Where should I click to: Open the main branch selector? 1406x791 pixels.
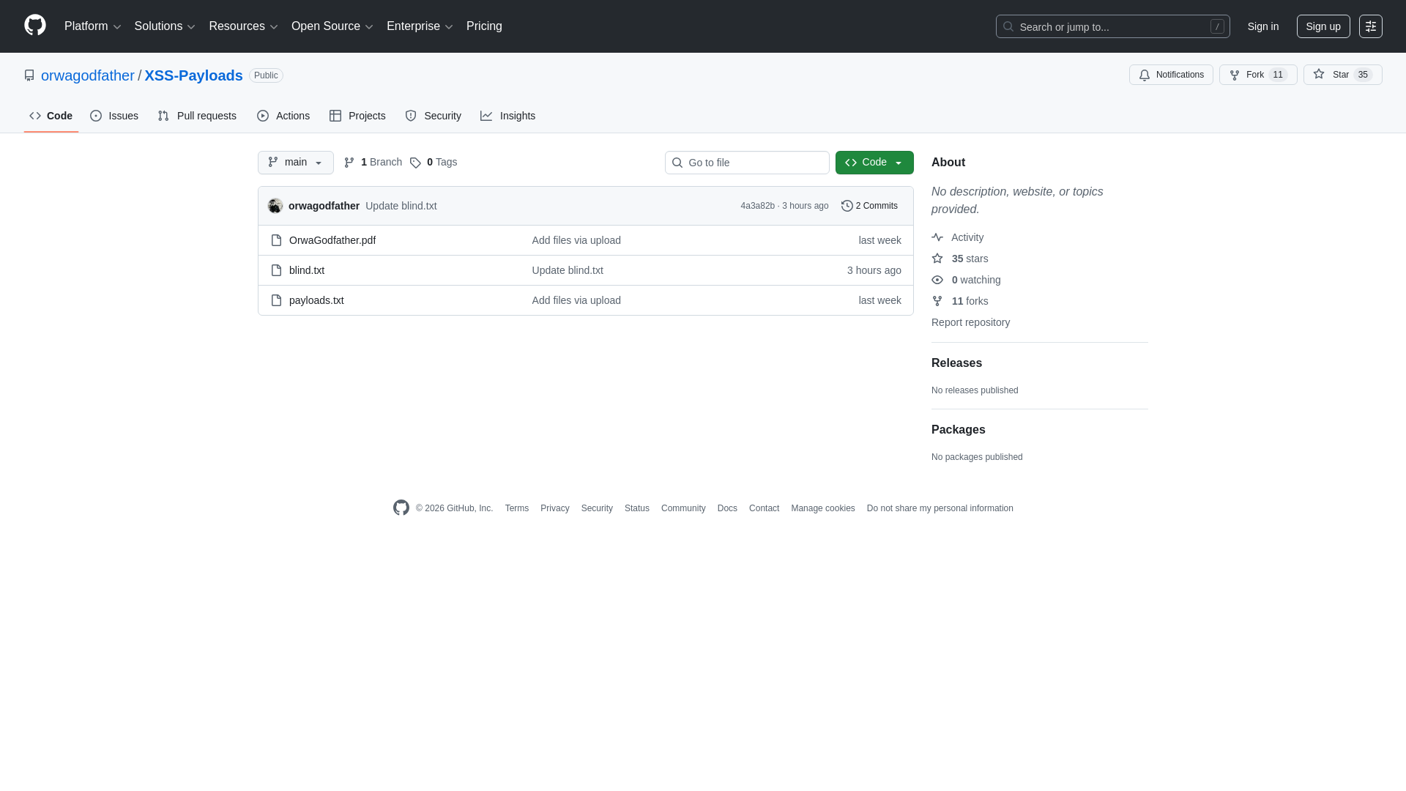(x=295, y=163)
